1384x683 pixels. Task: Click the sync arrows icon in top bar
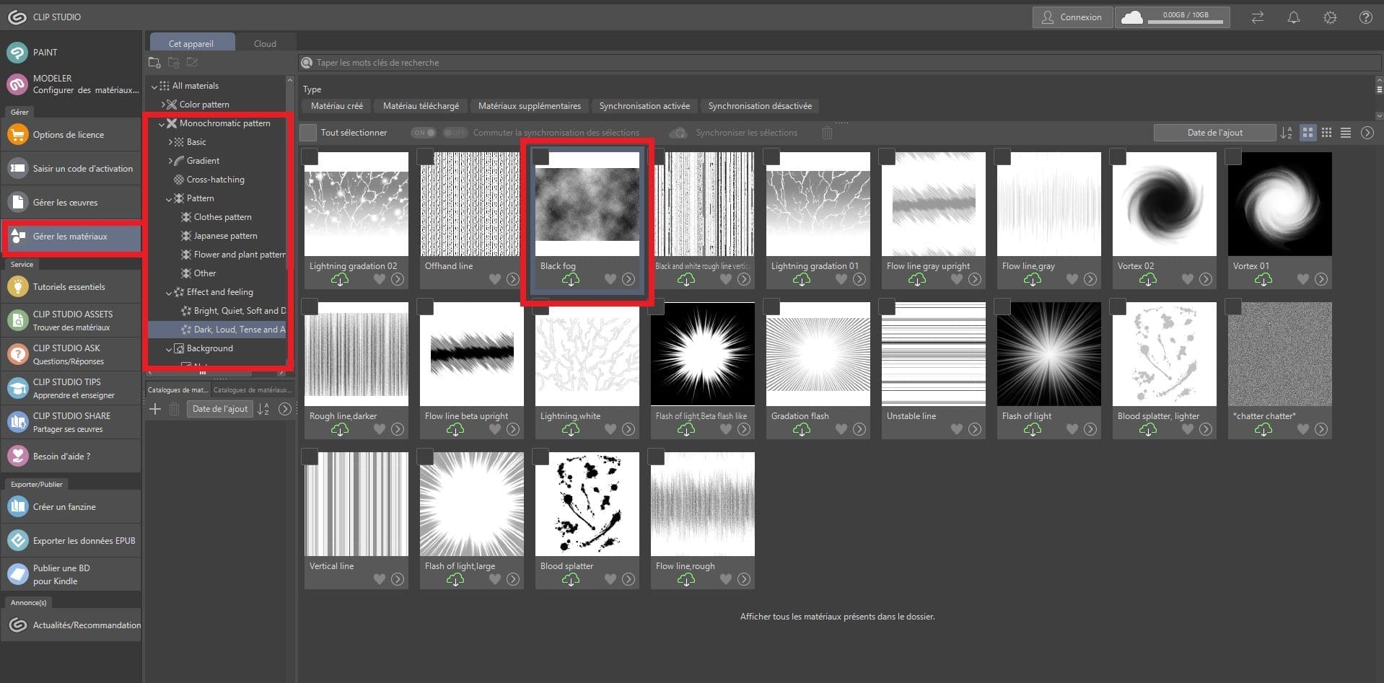point(1258,17)
